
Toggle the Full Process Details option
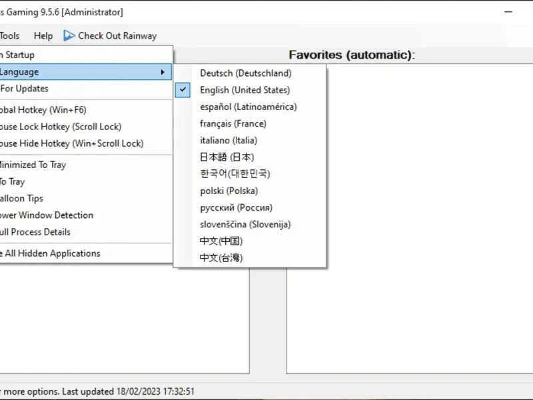pos(86,232)
